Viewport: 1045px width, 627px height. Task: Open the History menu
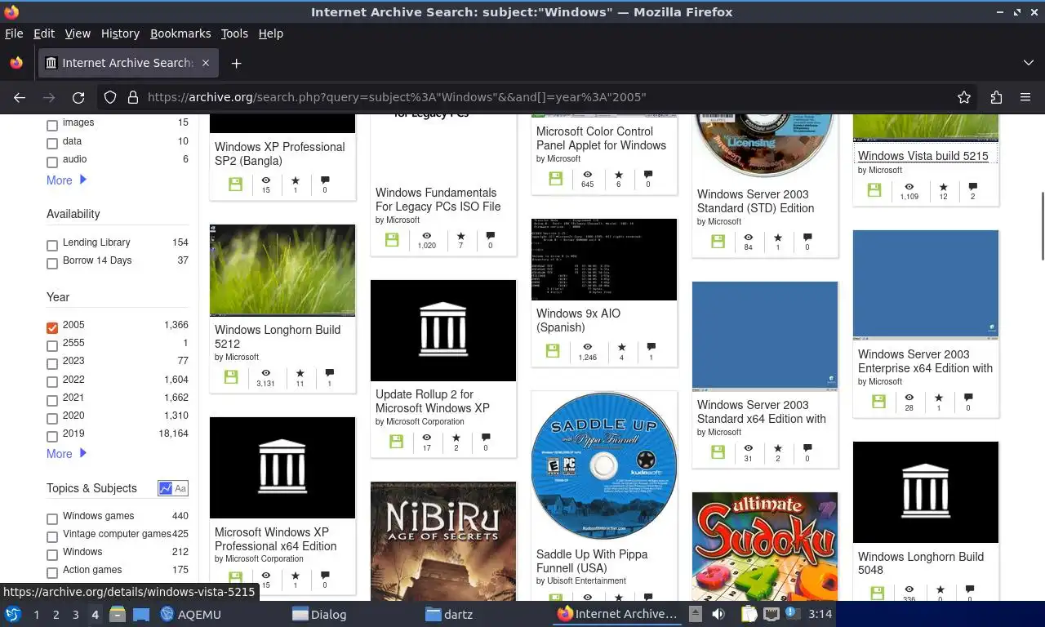click(x=120, y=33)
